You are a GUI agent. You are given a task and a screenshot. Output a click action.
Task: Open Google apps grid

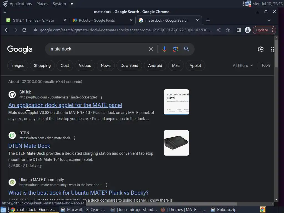click(272, 49)
